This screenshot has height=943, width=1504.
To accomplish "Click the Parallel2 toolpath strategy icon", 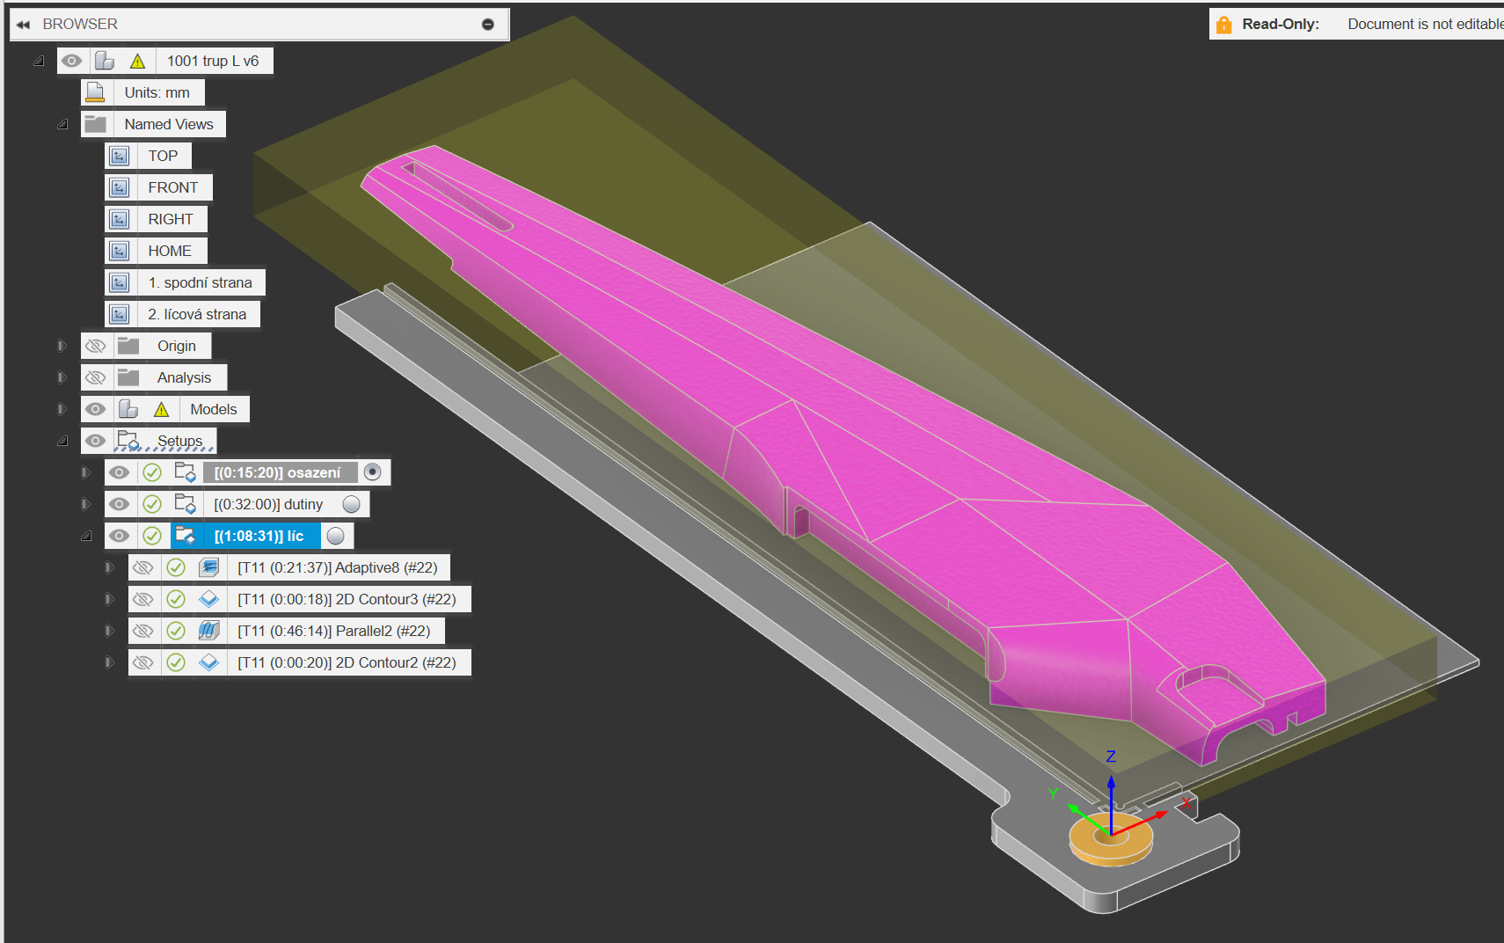I will click(x=208, y=631).
